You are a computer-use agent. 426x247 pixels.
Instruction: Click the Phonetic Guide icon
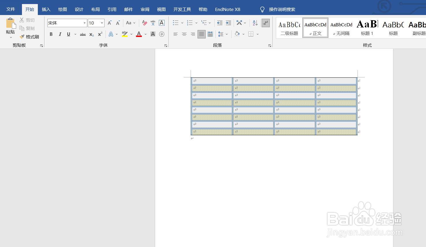(152, 23)
